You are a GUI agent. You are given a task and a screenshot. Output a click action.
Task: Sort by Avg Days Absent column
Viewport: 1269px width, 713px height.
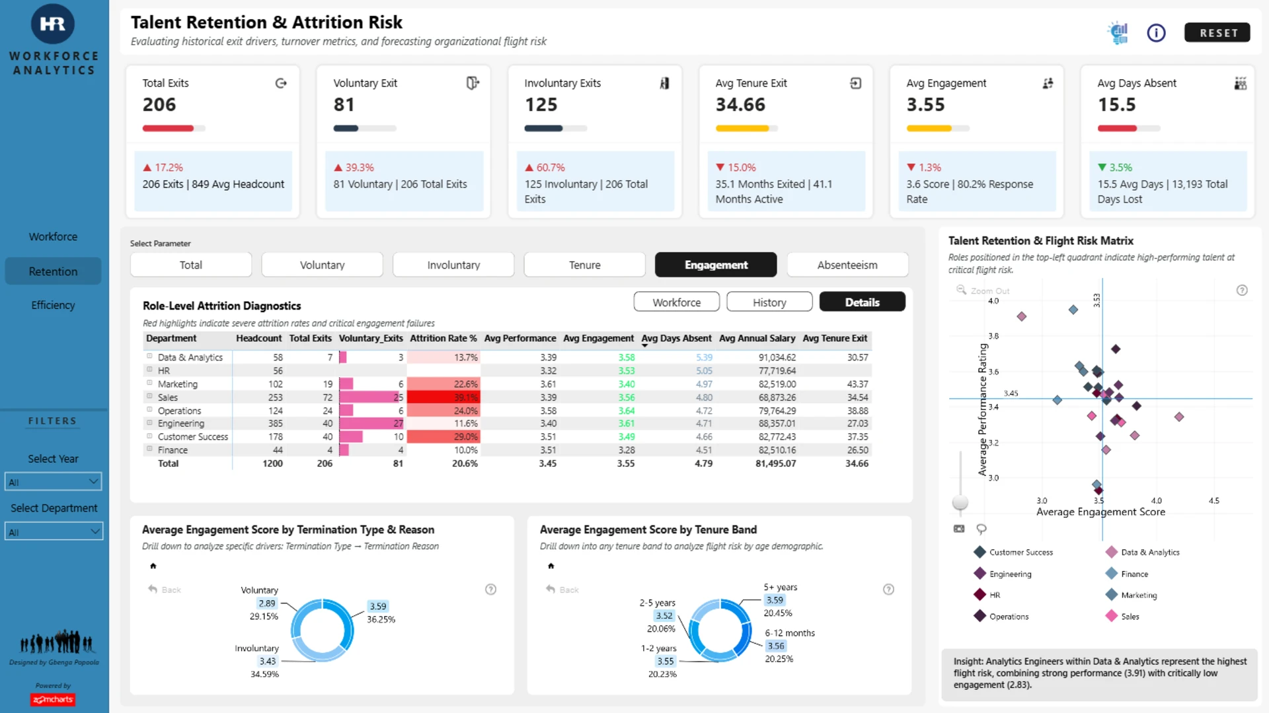(676, 338)
